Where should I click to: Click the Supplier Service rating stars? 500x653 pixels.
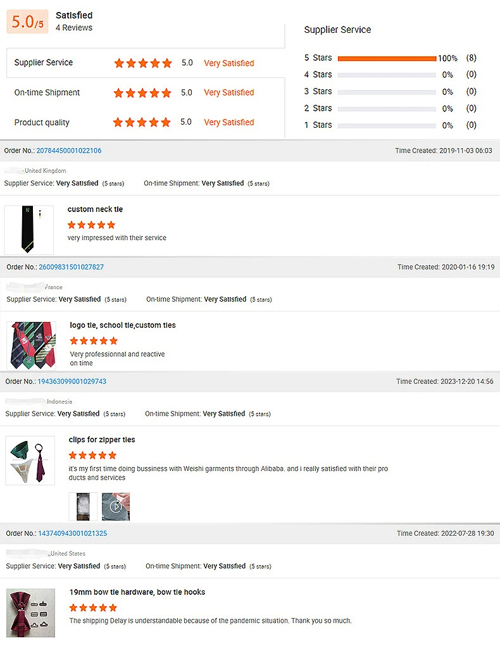coord(142,63)
